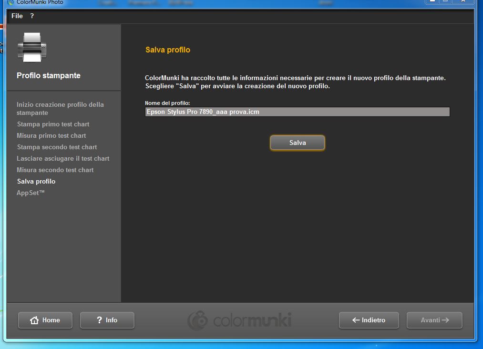Select the 'Salva profilo' step in the sidebar
Screen dimensions: 483x349
click(x=36, y=181)
